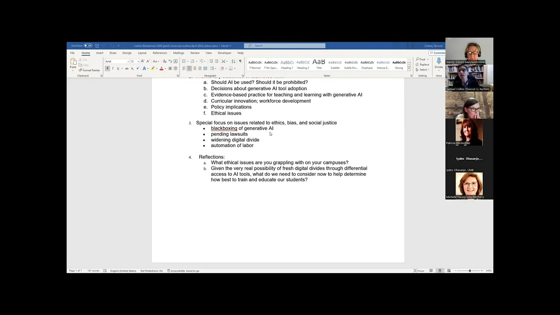Click the Dictate microphone icon
The width and height of the screenshot is (560, 315).
point(439,61)
